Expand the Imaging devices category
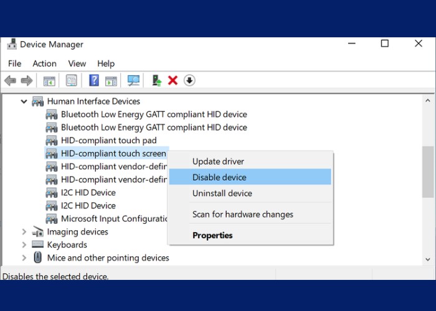Screen dimensions: 436x311 point(24,232)
